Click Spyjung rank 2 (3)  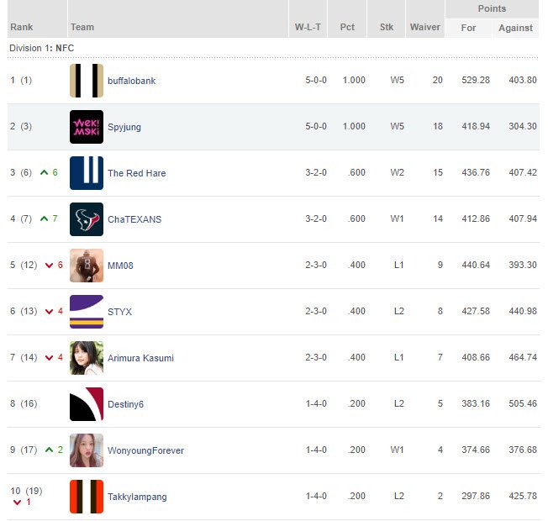(x=21, y=126)
